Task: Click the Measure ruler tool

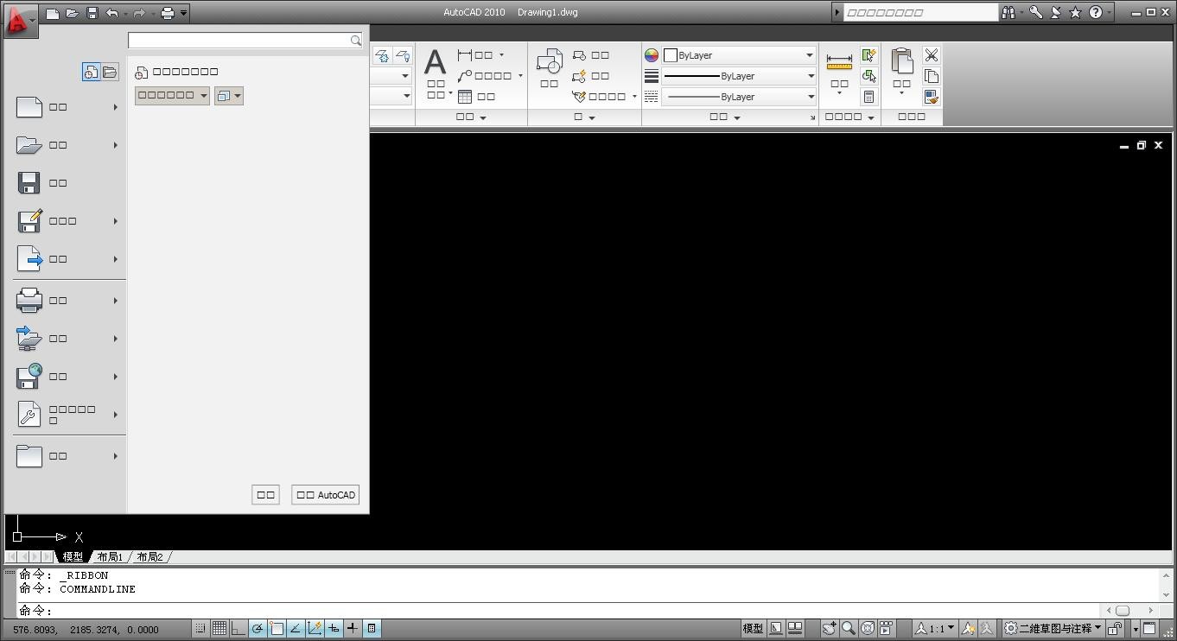Action: pyautogui.click(x=839, y=62)
